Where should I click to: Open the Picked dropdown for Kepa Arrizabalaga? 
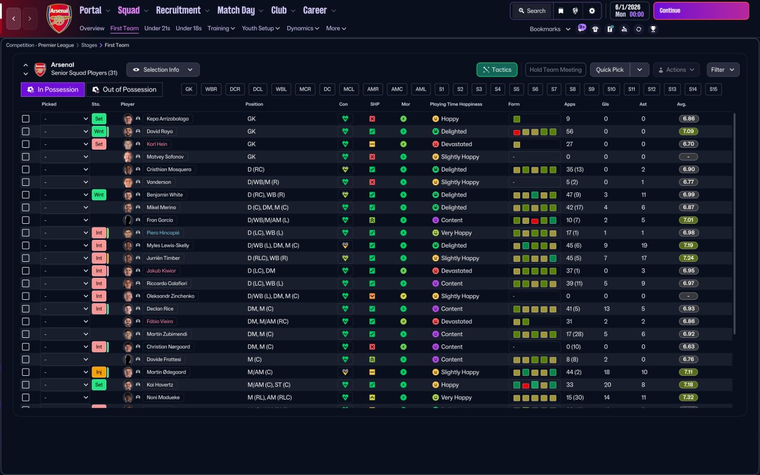(65, 119)
